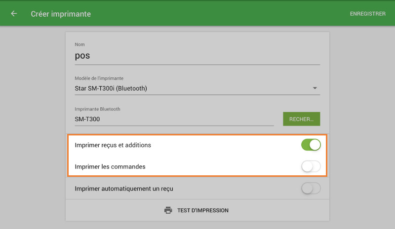Click the 'Modèle de l'imprimante' caption
This screenshot has height=229, width=395.
(x=99, y=78)
